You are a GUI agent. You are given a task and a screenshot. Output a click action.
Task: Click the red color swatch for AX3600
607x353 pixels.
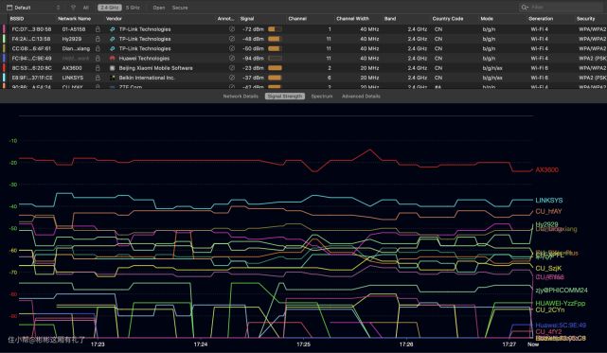point(4,68)
